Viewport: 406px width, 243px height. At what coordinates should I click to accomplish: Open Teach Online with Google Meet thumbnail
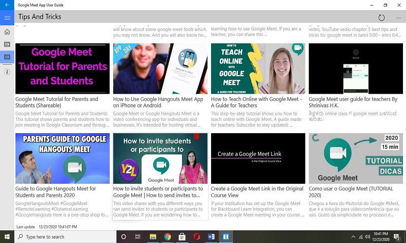tap(258, 68)
